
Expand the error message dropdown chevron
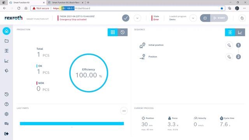tap(137, 18)
